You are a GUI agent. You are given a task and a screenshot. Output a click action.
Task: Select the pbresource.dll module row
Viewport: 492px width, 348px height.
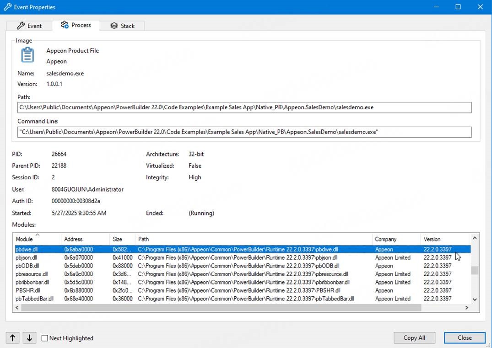point(242,274)
